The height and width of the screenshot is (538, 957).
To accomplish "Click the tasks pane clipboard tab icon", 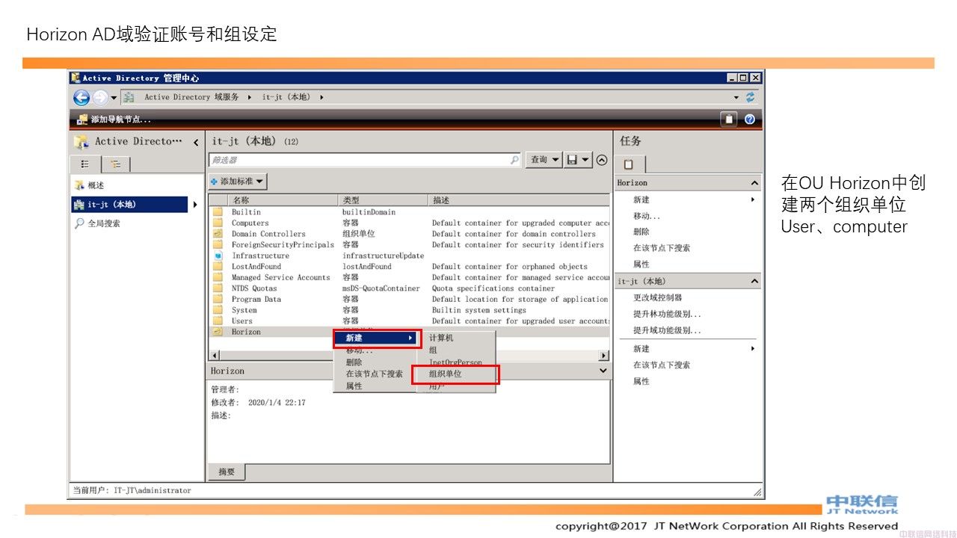I will coord(630,164).
